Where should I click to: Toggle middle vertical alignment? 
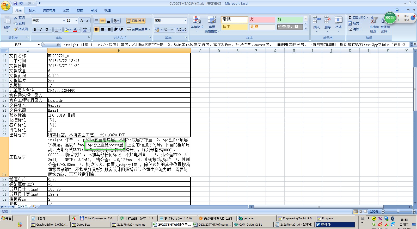[103, 21]
